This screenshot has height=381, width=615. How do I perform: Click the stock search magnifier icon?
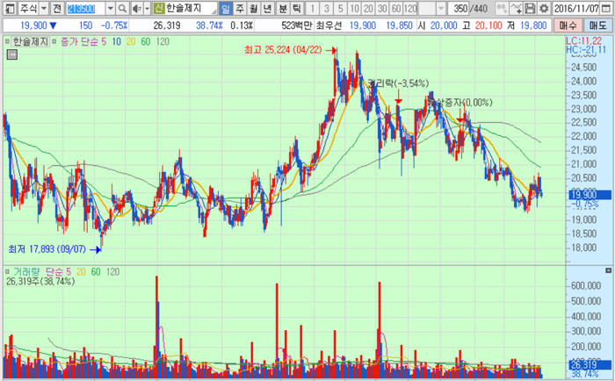click(125, 8)
